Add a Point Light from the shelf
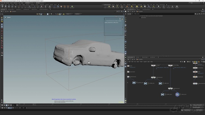205x115 pixels. (109, 7)
